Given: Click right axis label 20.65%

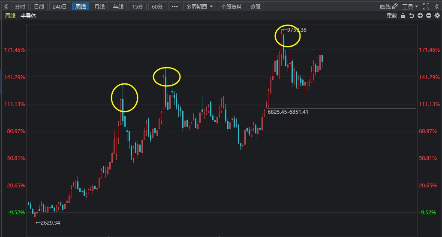Looking at the screenshot, I should [x=427, y=186].
